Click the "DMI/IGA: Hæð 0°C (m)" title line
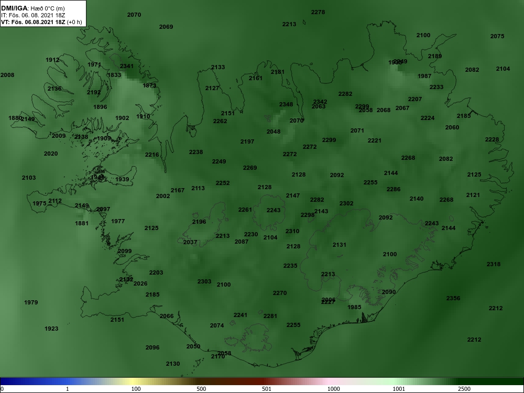The height and width of the screenshot is (393, 524). pyautogui.click(x=33, y=8)
